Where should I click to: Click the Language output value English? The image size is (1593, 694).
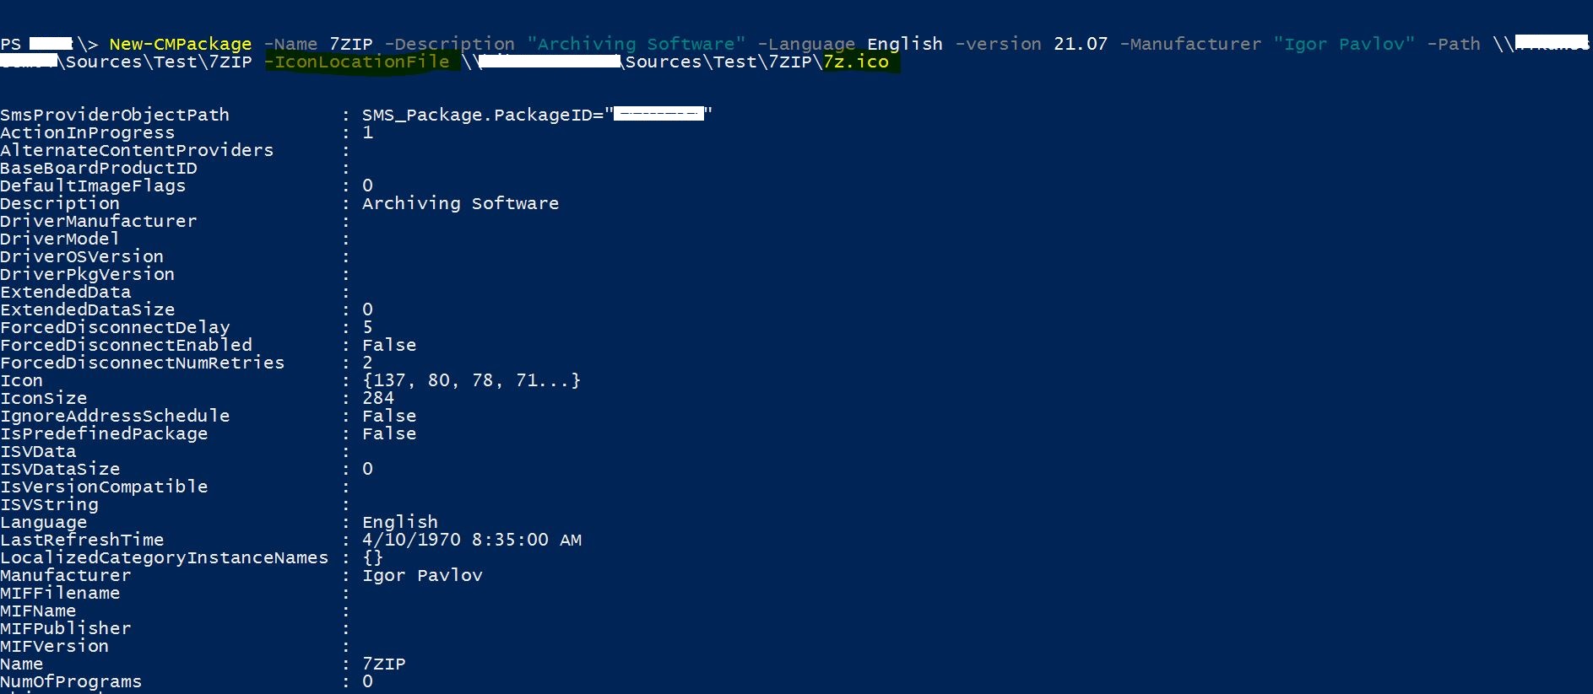pos(400,522)
